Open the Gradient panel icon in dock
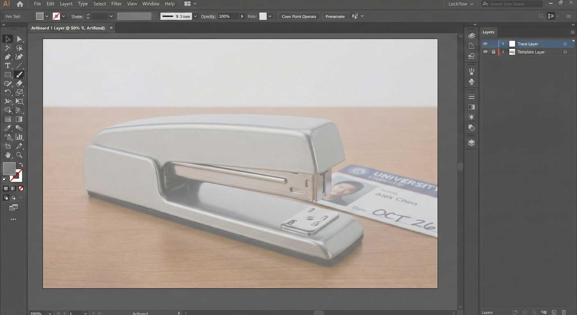 coord(472,107)
